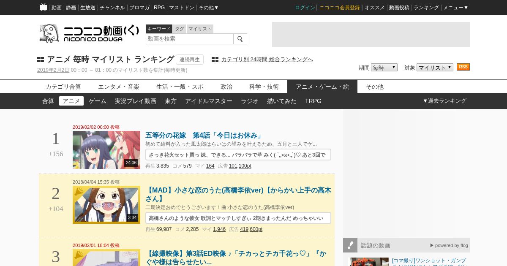Click ニコニコ会員登録 link
Viewport: 507px width, 266px height.
pos(340,8)
